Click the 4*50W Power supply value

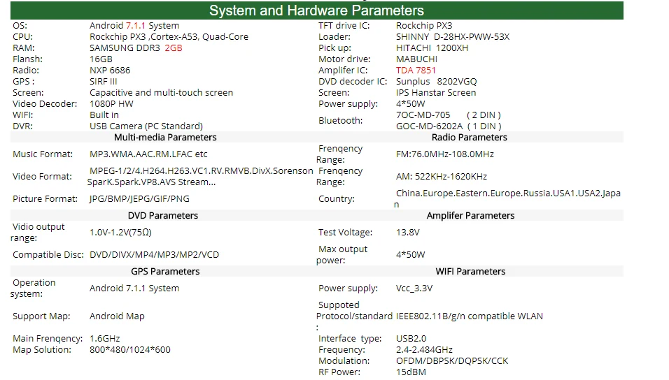pos(411,103)
